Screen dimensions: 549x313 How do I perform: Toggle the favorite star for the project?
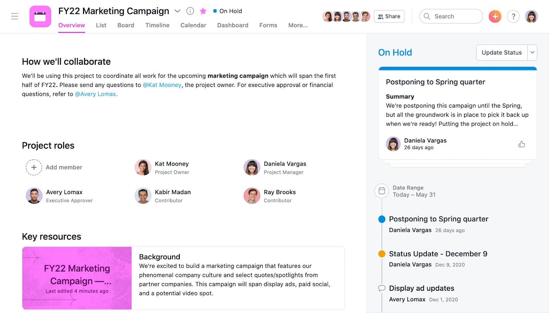point(203,11)
